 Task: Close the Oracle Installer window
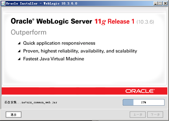pos(165,3)
